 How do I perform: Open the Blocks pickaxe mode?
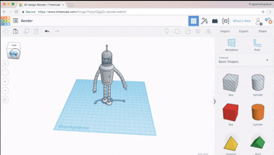point(204,21)
